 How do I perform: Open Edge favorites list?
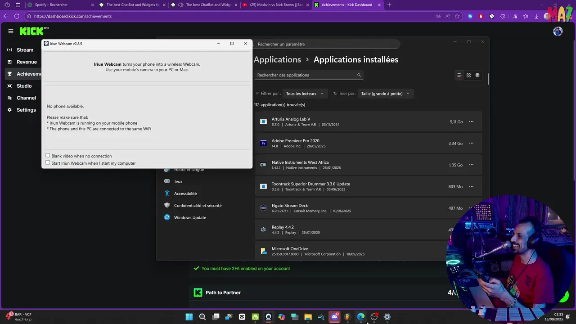click(x=526, y=16)
